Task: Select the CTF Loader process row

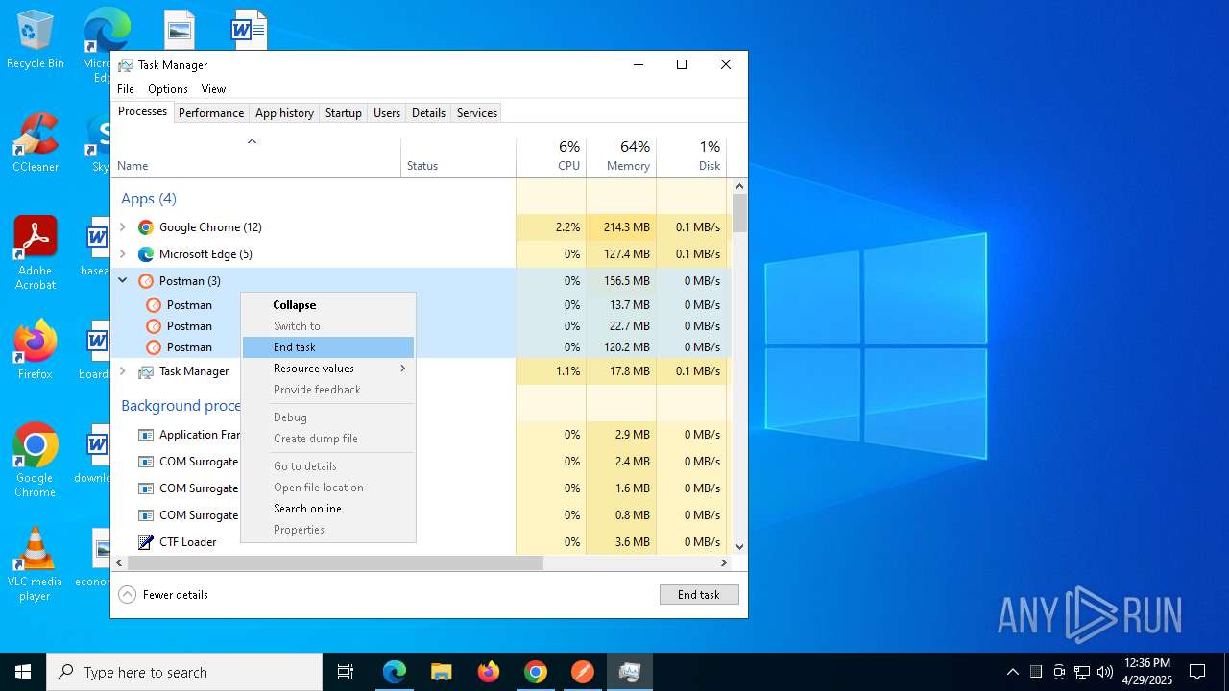Action: point(421,542)
